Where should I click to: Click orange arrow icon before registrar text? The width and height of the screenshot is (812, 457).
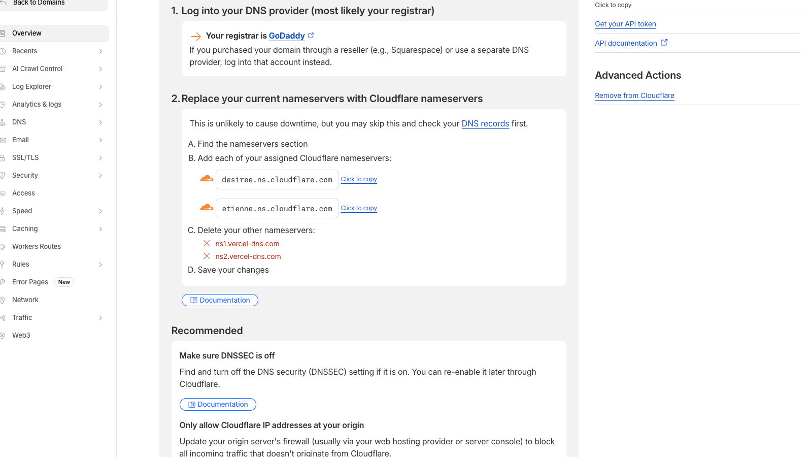195,36
